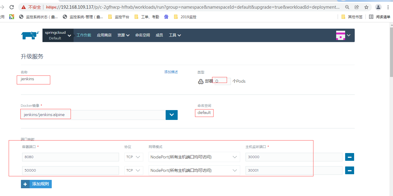Click the host listening port 30000 field
Screen dimensions: 393x196
point(294,157)
